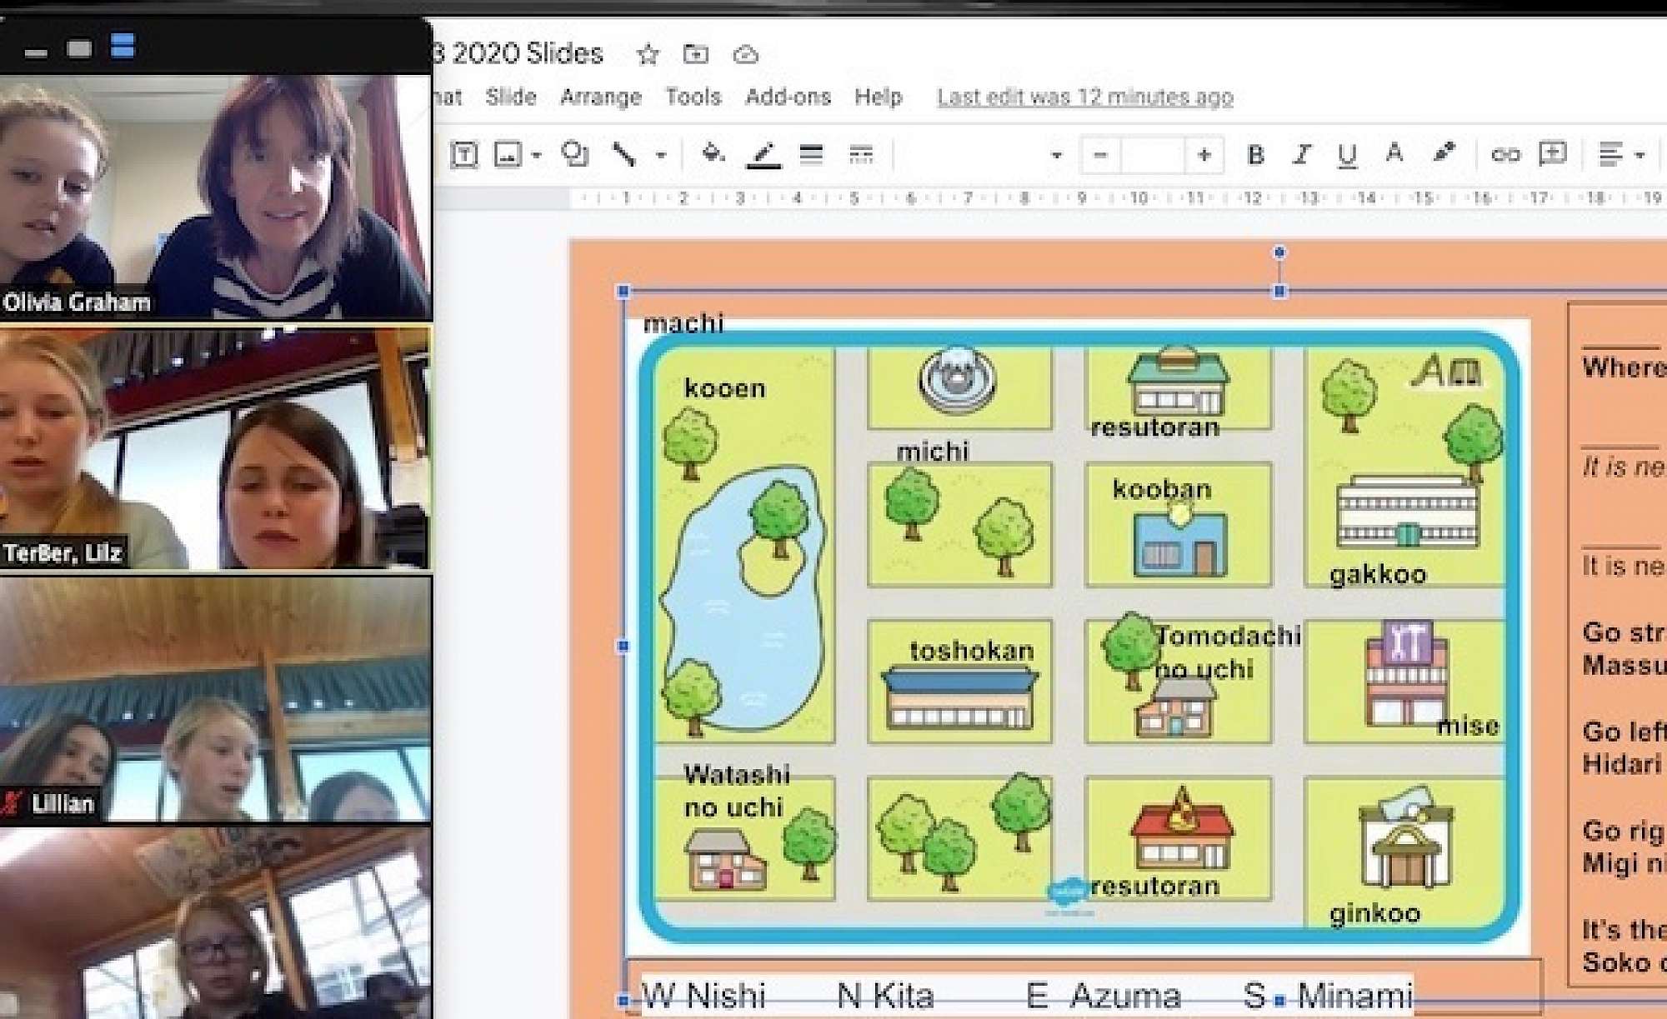
Task: Toggle underline formatting
Action: (x=1347, y=155)
